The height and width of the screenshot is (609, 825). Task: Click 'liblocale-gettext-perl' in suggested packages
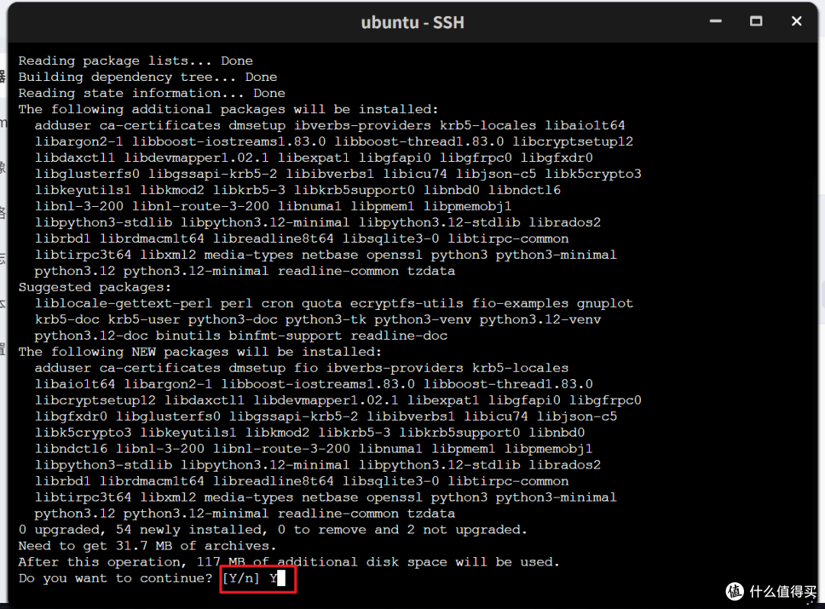pos(124,304)
